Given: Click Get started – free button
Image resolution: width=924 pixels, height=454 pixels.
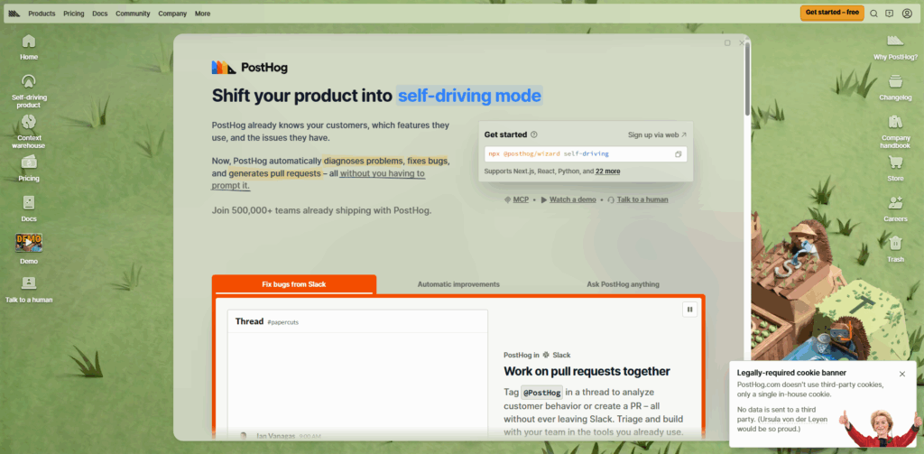Looking at the screenshot, I should 832,13.
